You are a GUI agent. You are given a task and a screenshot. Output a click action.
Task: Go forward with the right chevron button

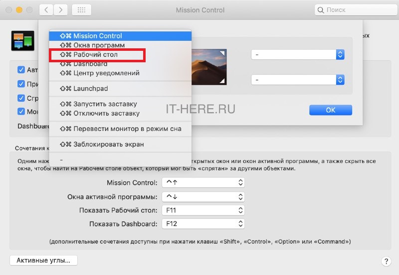pyautogui.click(x=60, y=10)
